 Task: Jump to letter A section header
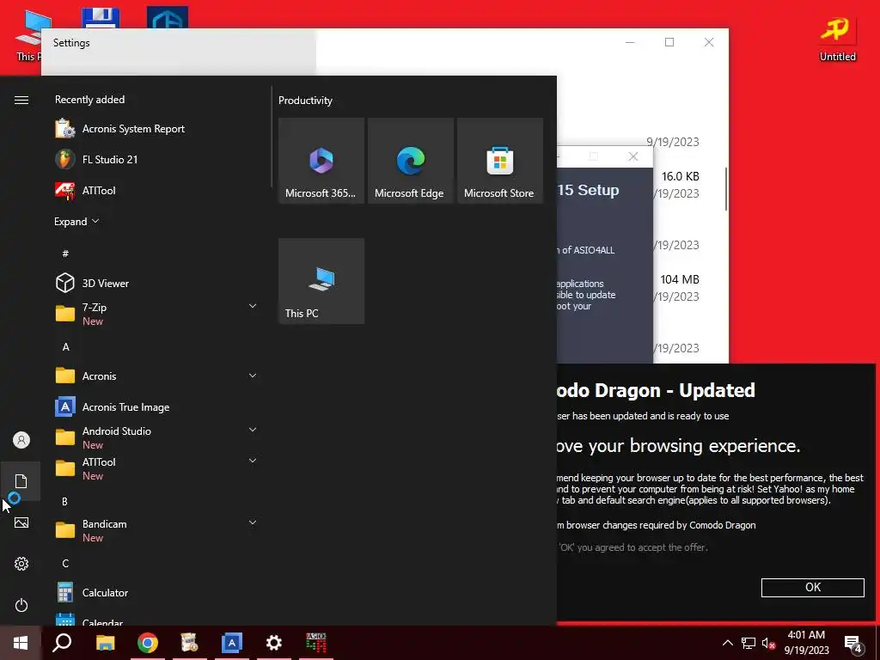[x=65, y=347]
